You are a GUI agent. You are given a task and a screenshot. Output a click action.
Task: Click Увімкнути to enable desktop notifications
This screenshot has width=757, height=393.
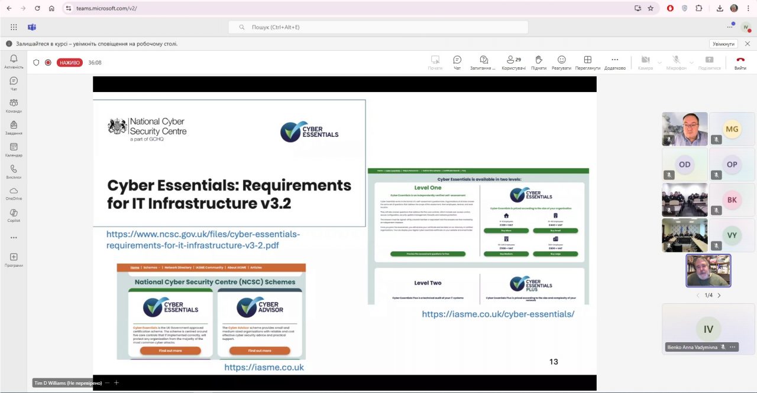click(723, 44)
